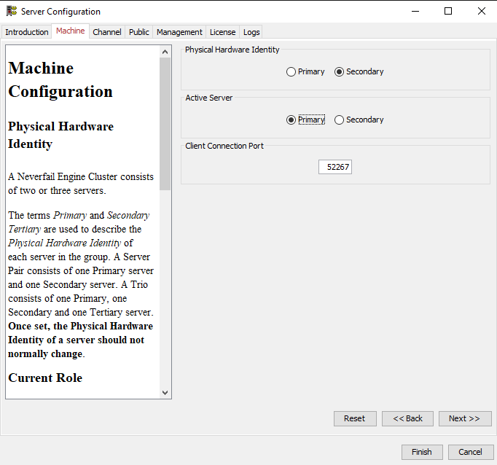
Task: Choose Primary as the Active Server
Action: pos(305,120)
